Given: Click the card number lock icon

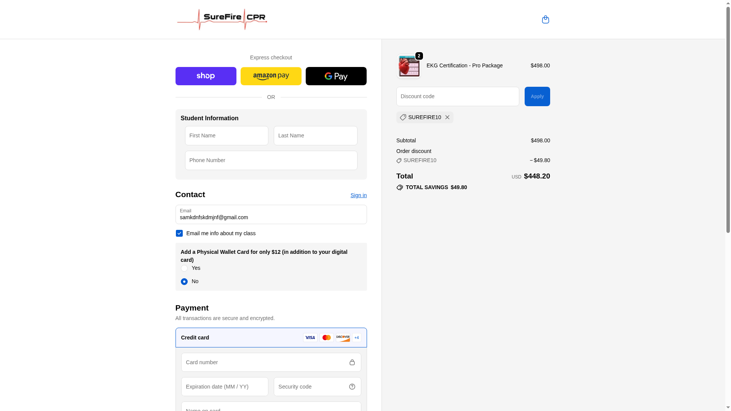Looking at the screenshot, I should (352, 362).
